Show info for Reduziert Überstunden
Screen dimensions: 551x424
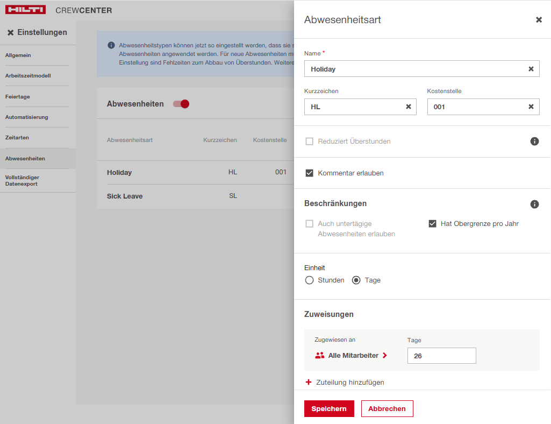coord(534,141)
